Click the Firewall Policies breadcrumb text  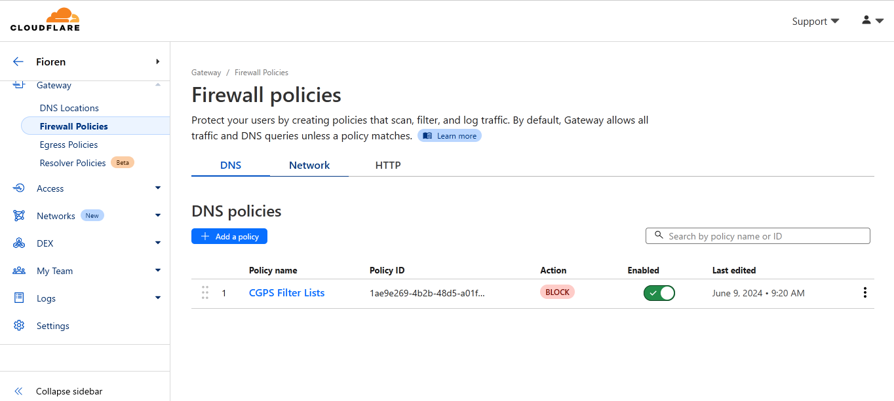(262, 73)
